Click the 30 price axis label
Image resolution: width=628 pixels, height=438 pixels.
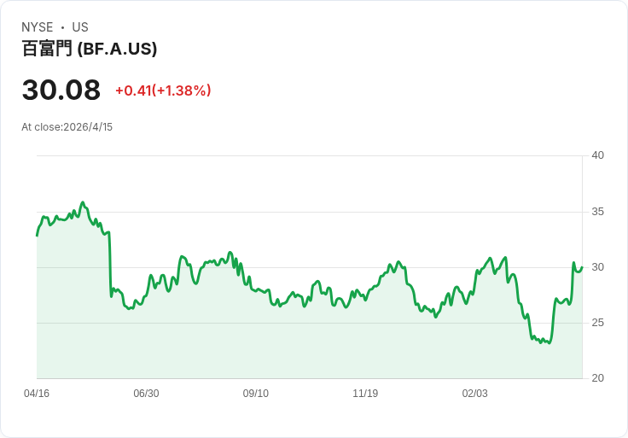598,267
